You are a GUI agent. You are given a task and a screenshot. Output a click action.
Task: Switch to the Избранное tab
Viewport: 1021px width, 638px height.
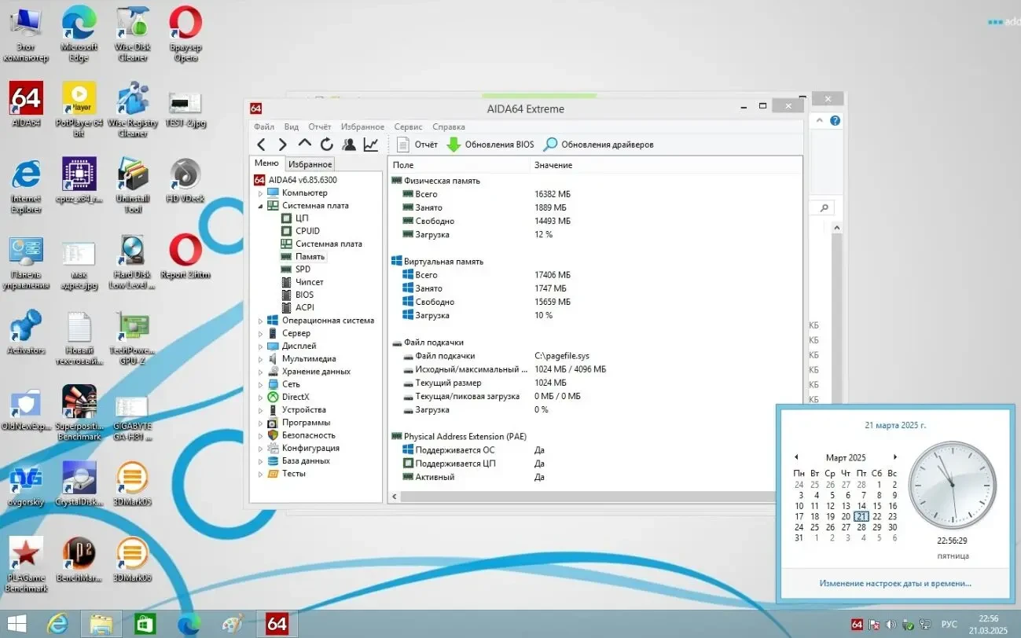[x=310, y=164]
